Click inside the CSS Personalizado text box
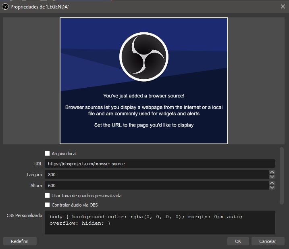The height and width of the screenshot is (249, 289). click(x=160, y=222)
